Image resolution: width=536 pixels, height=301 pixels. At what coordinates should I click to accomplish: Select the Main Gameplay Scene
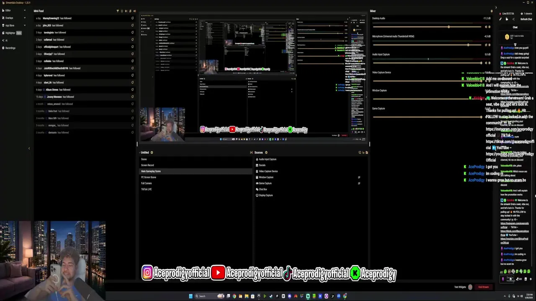[195, 171]
